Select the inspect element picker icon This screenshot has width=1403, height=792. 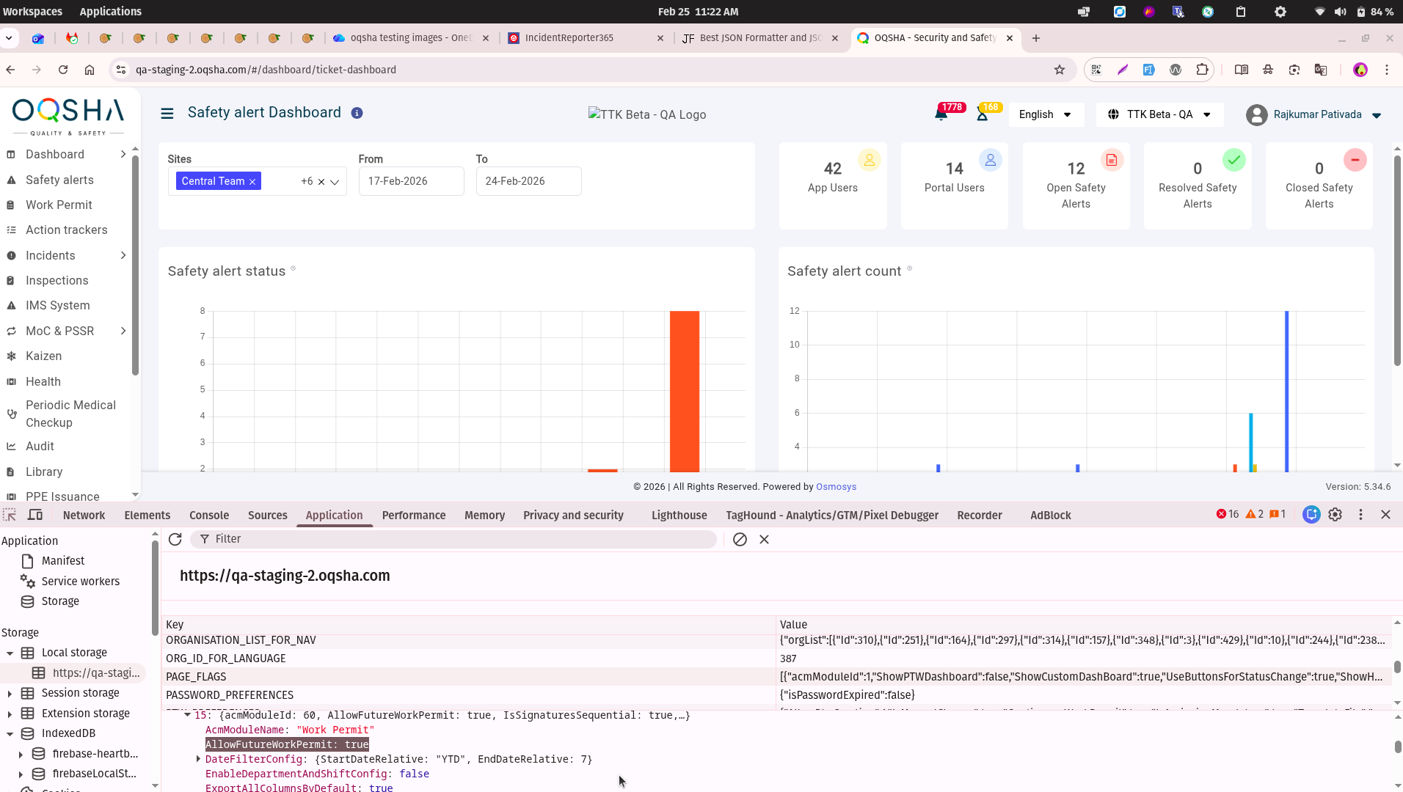tap(10, 515)
